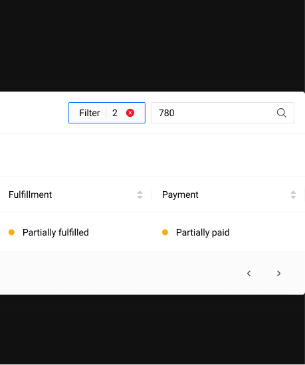This screenshot has width=305, height=365.
Task: Click the filter count badge showing 2
Action: click(x=115, y=113)
